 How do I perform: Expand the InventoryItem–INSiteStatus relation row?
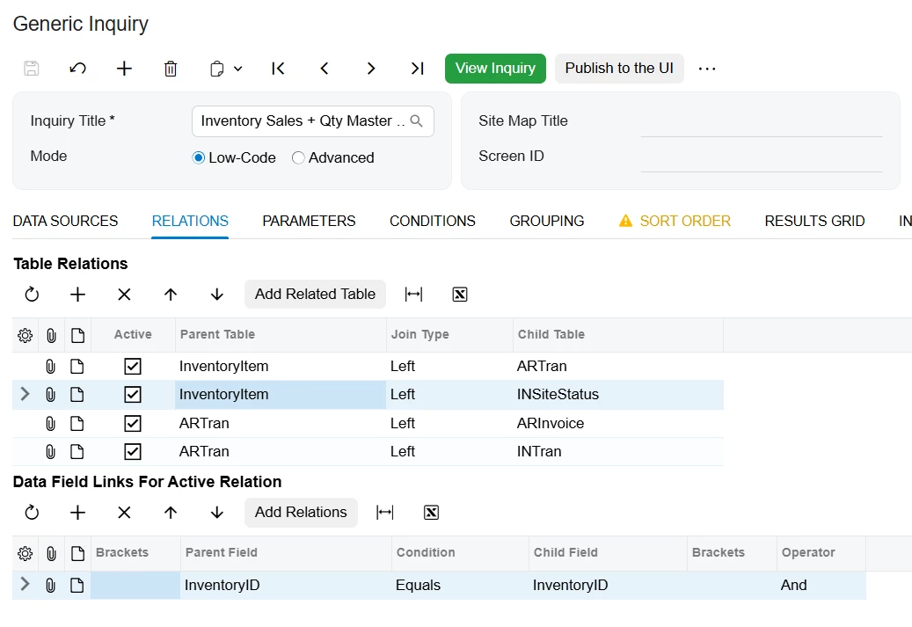point(25,394)
